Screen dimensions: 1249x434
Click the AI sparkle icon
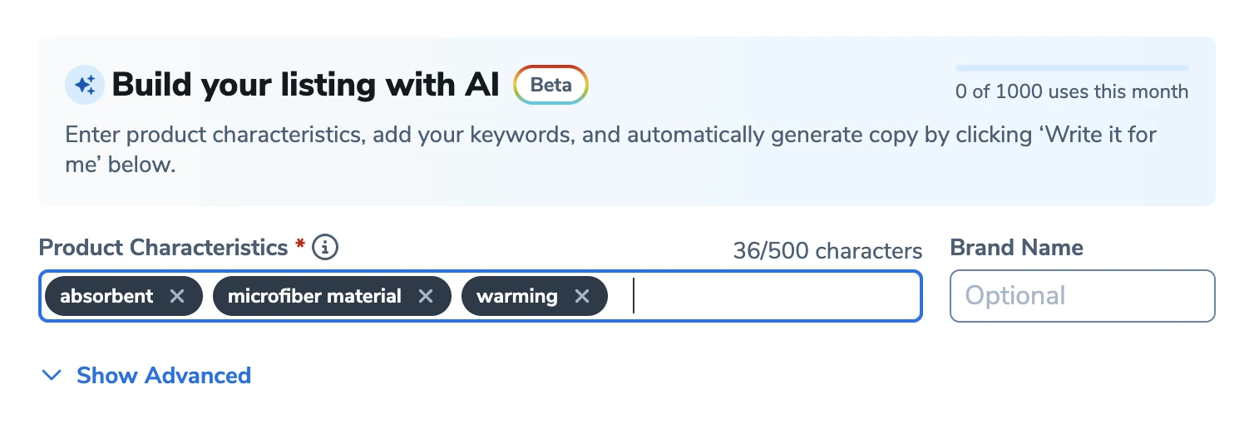tap(85, 85)
